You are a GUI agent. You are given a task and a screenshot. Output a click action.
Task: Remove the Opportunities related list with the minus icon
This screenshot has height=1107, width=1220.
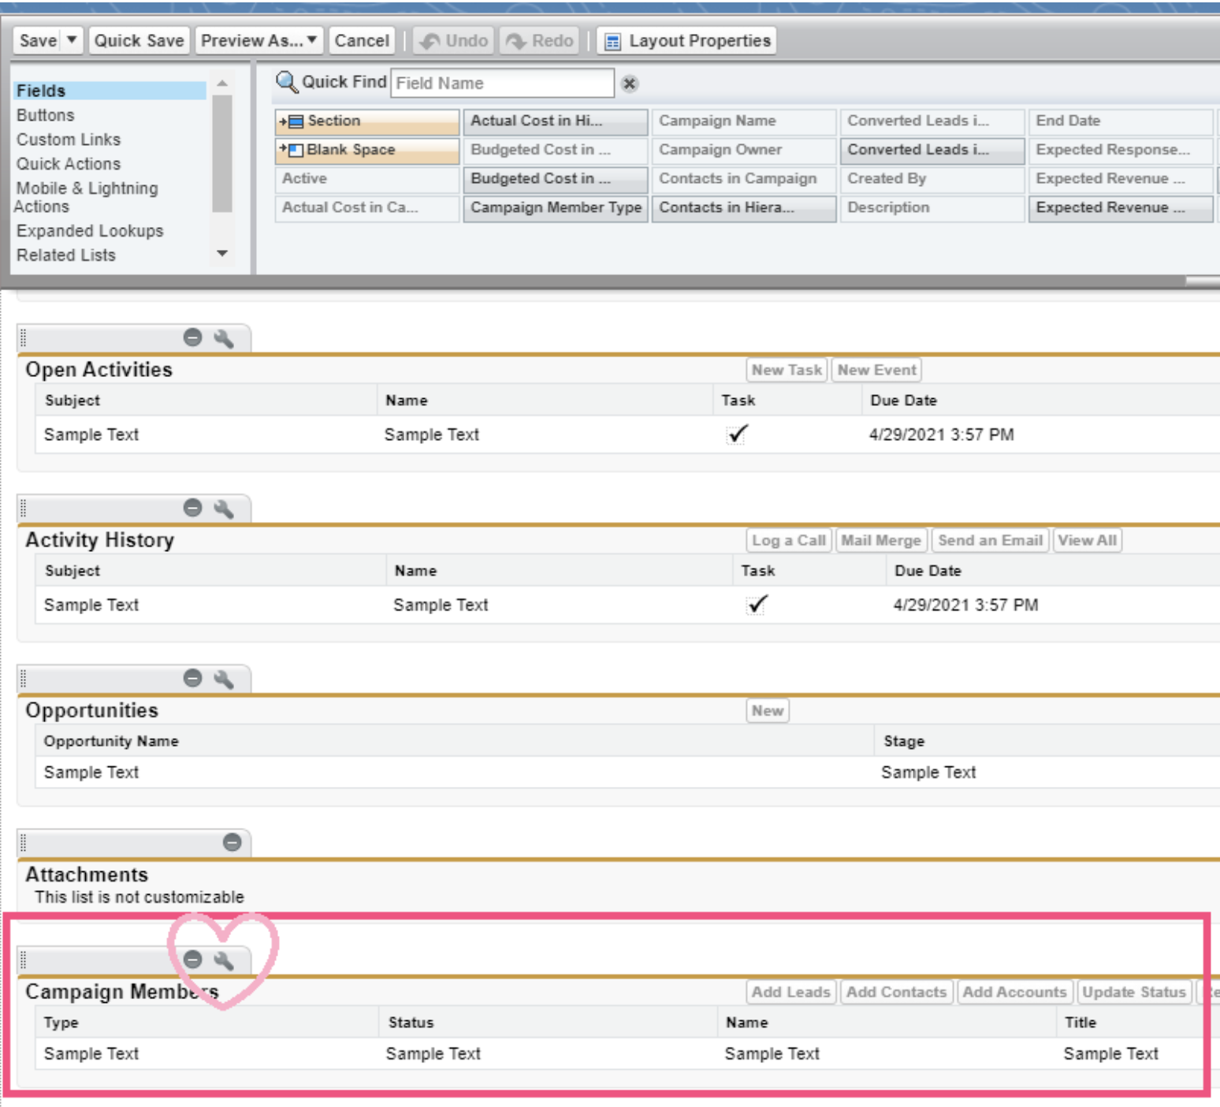pos(192,678)
